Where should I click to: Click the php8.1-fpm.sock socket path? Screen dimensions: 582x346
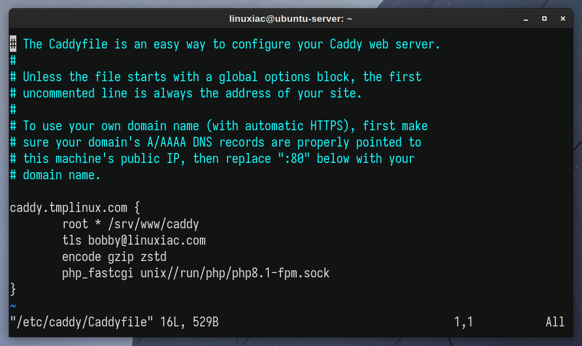tap(280, 273)
